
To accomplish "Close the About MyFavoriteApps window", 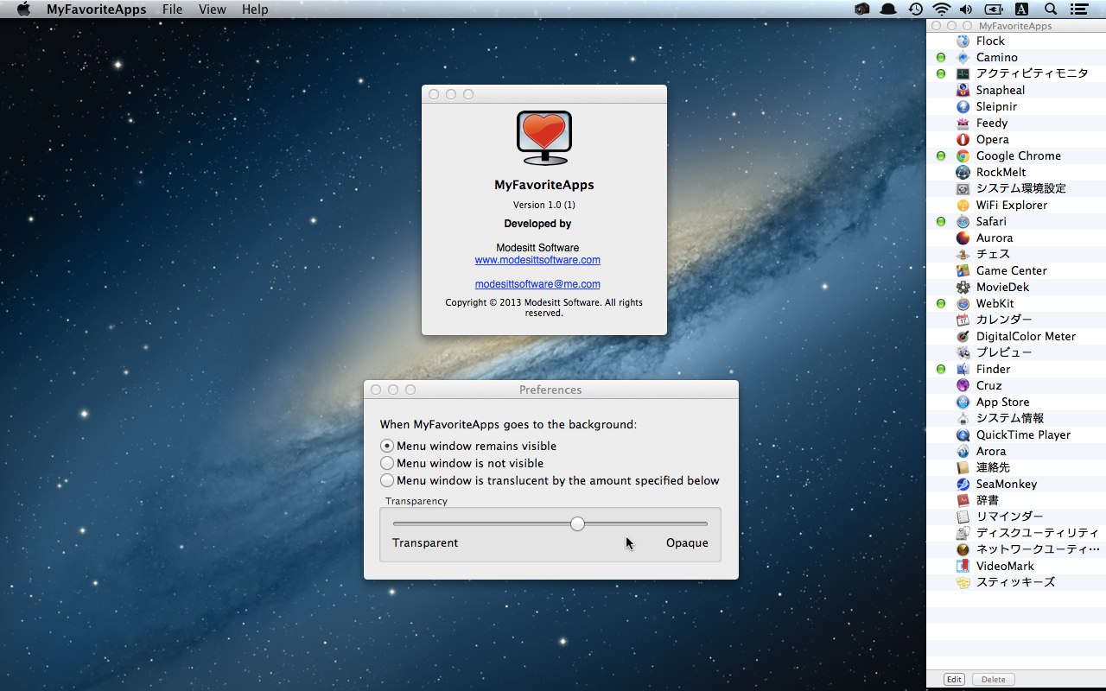I will pos(434,94).
